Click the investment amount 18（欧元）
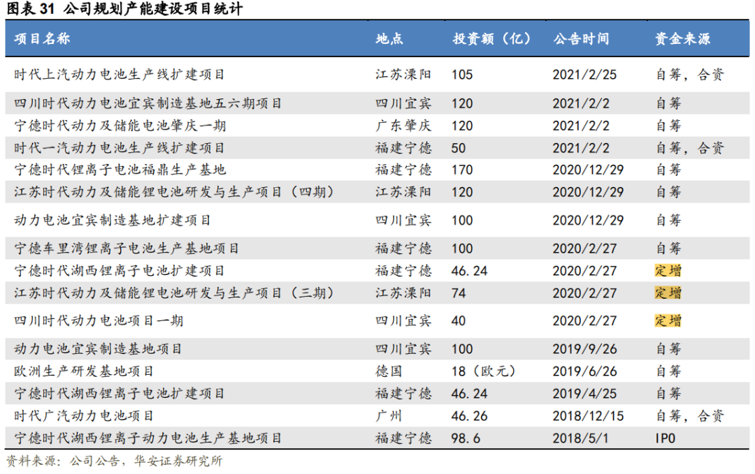This screenshot has height=474, width=755. tap(481, 371)
